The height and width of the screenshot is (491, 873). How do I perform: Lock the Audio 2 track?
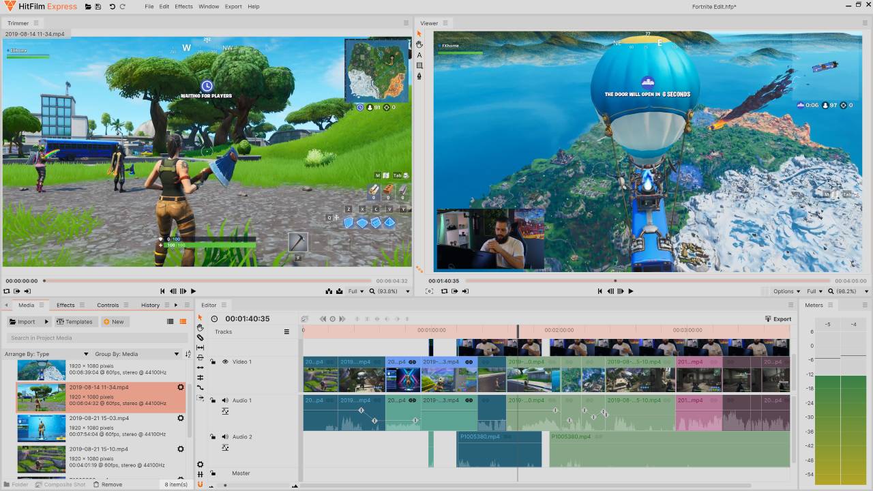[213, 436]
